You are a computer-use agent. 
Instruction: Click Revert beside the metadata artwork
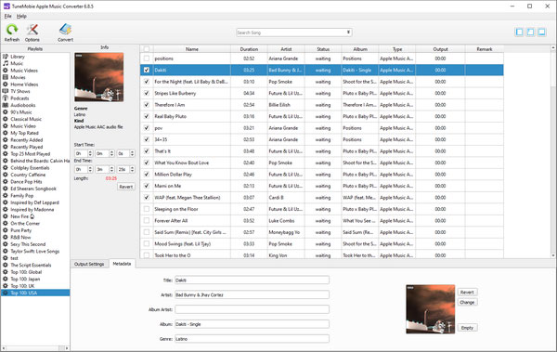click(x=467, y=293)
